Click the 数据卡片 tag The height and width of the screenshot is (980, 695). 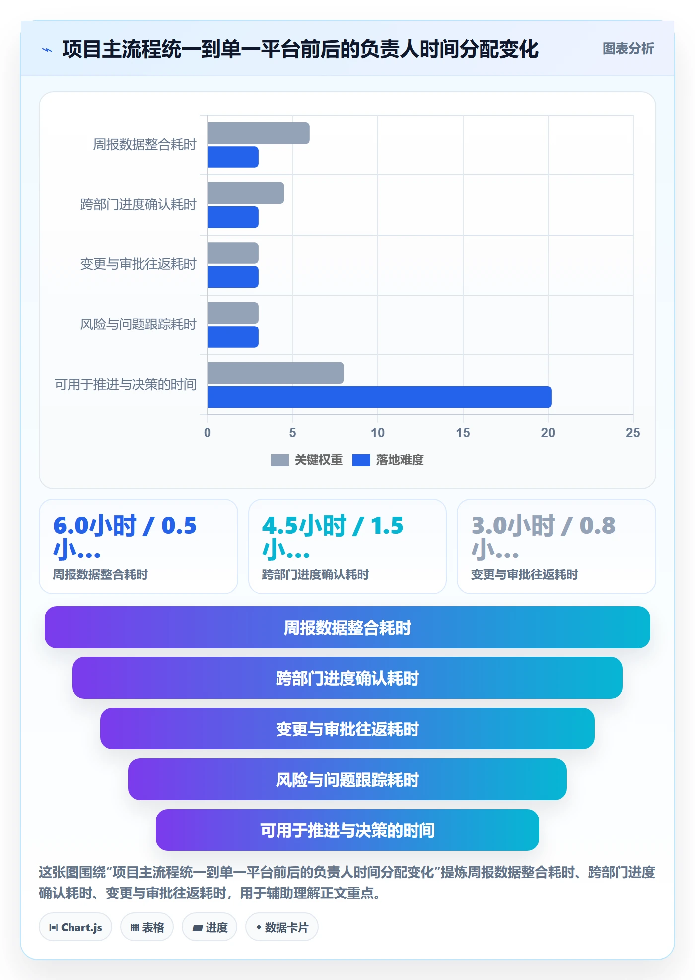[x=282, y=927]
